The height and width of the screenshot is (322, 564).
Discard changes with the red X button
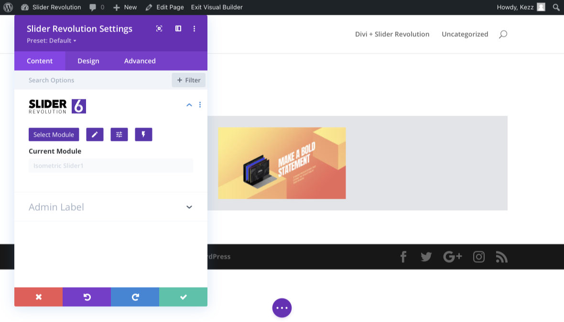click(38, 297)
